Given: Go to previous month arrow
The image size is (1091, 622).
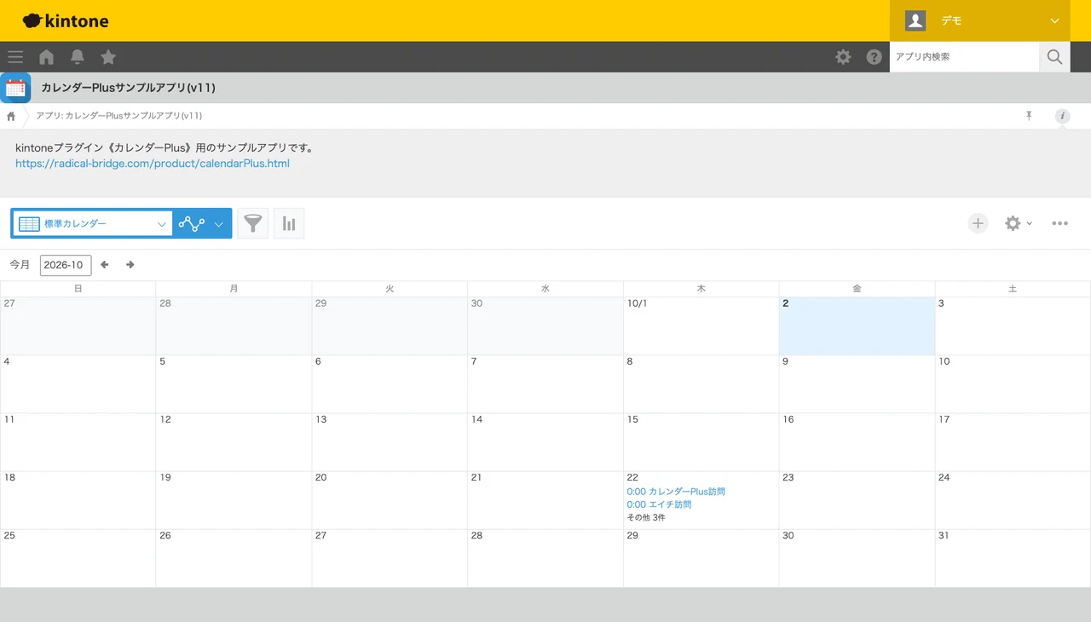Looking at the screenshot, I should [x=105, y=265].
